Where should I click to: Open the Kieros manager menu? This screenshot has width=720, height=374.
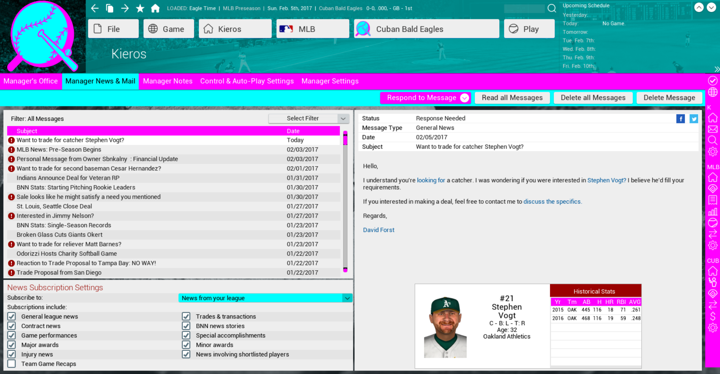pos(235,29)
